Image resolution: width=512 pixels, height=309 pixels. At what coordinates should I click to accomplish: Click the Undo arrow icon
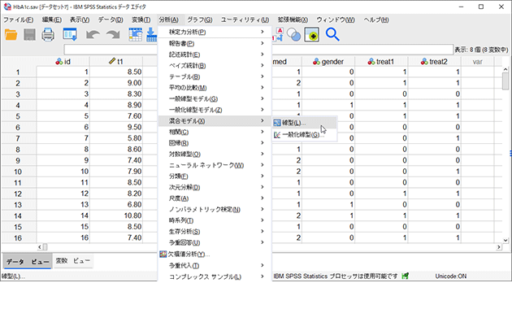click(x=93, y=35)
